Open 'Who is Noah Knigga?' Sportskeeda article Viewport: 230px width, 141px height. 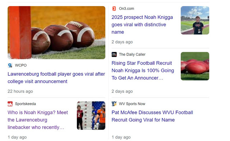[x=38, y=120]
